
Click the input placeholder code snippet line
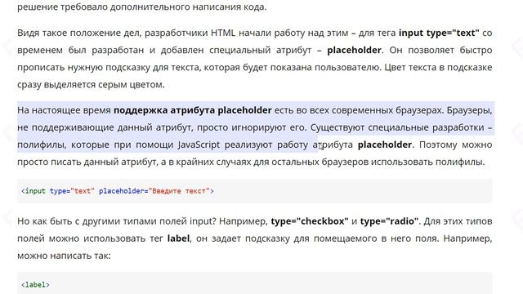pyautogui.click(x=118, y=191)
